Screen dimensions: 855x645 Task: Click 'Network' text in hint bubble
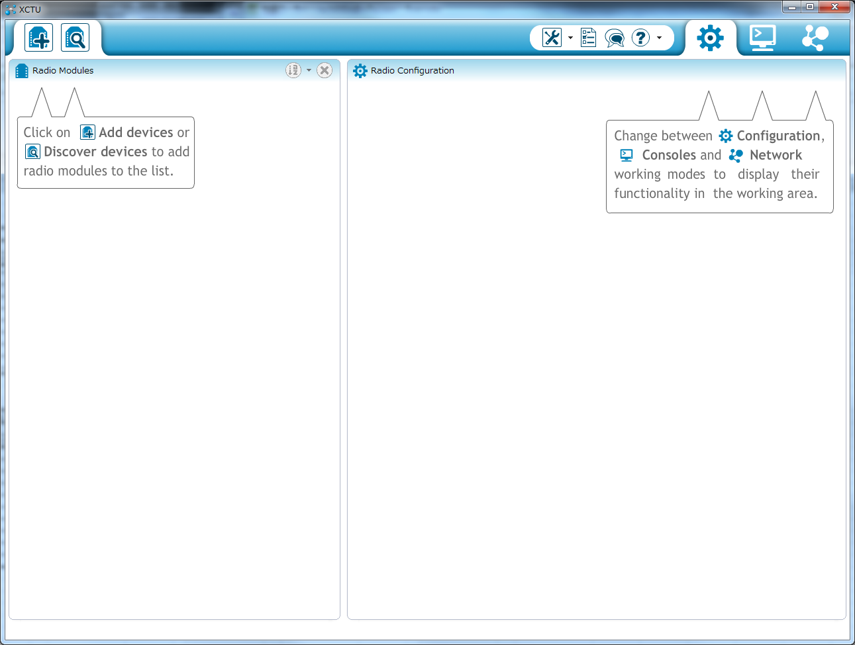point(776,155)
